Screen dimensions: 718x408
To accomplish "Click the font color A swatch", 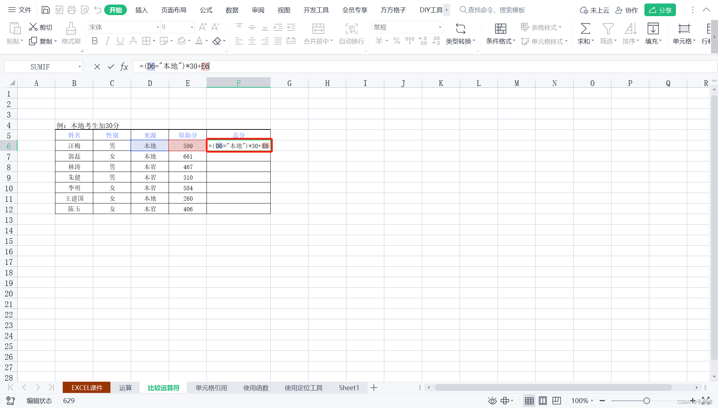I will [199, 41].
